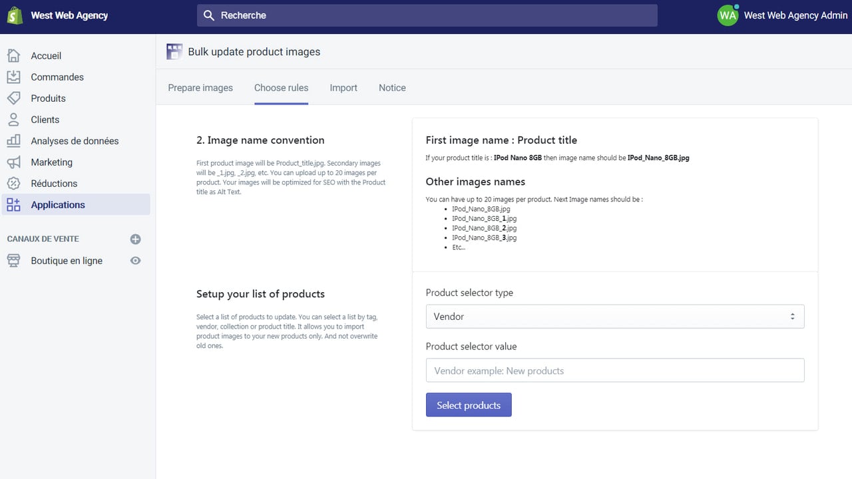The height and width of the screenshot is (479, 852).
Task: Select the Choose rules tab
Action: tap(281, 88)
